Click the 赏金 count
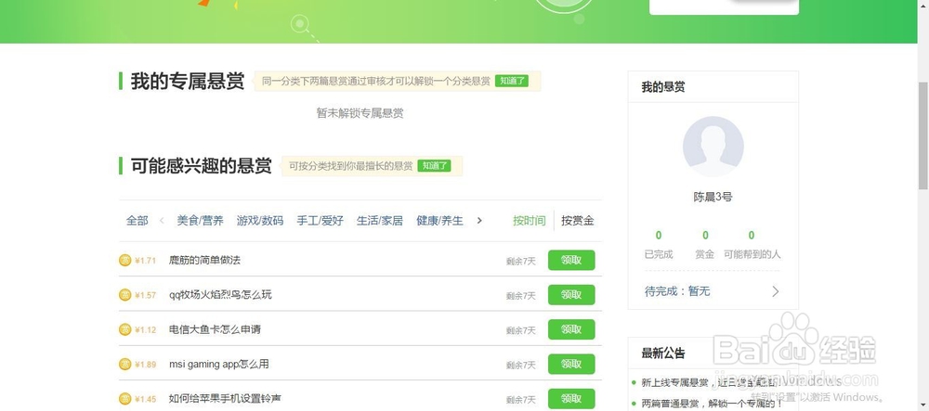 pos(705,236)
